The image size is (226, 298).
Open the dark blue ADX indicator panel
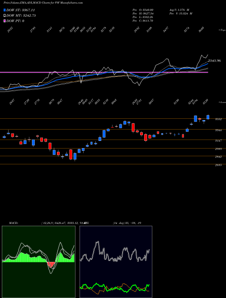tap(116, 262)
